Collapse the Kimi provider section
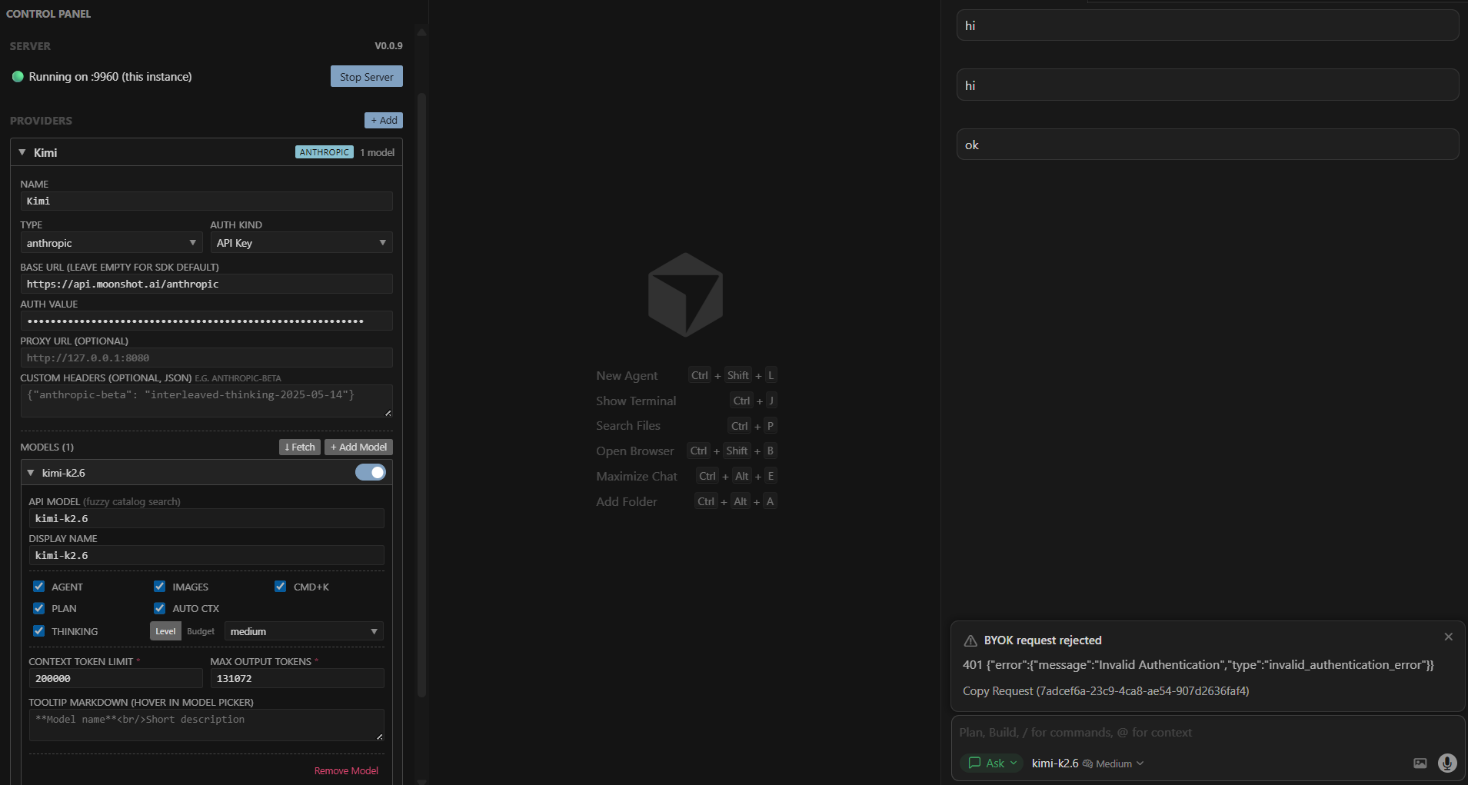Image resolution: width=1468 pixels, height=785 pixels. click(x=22, y=152)
